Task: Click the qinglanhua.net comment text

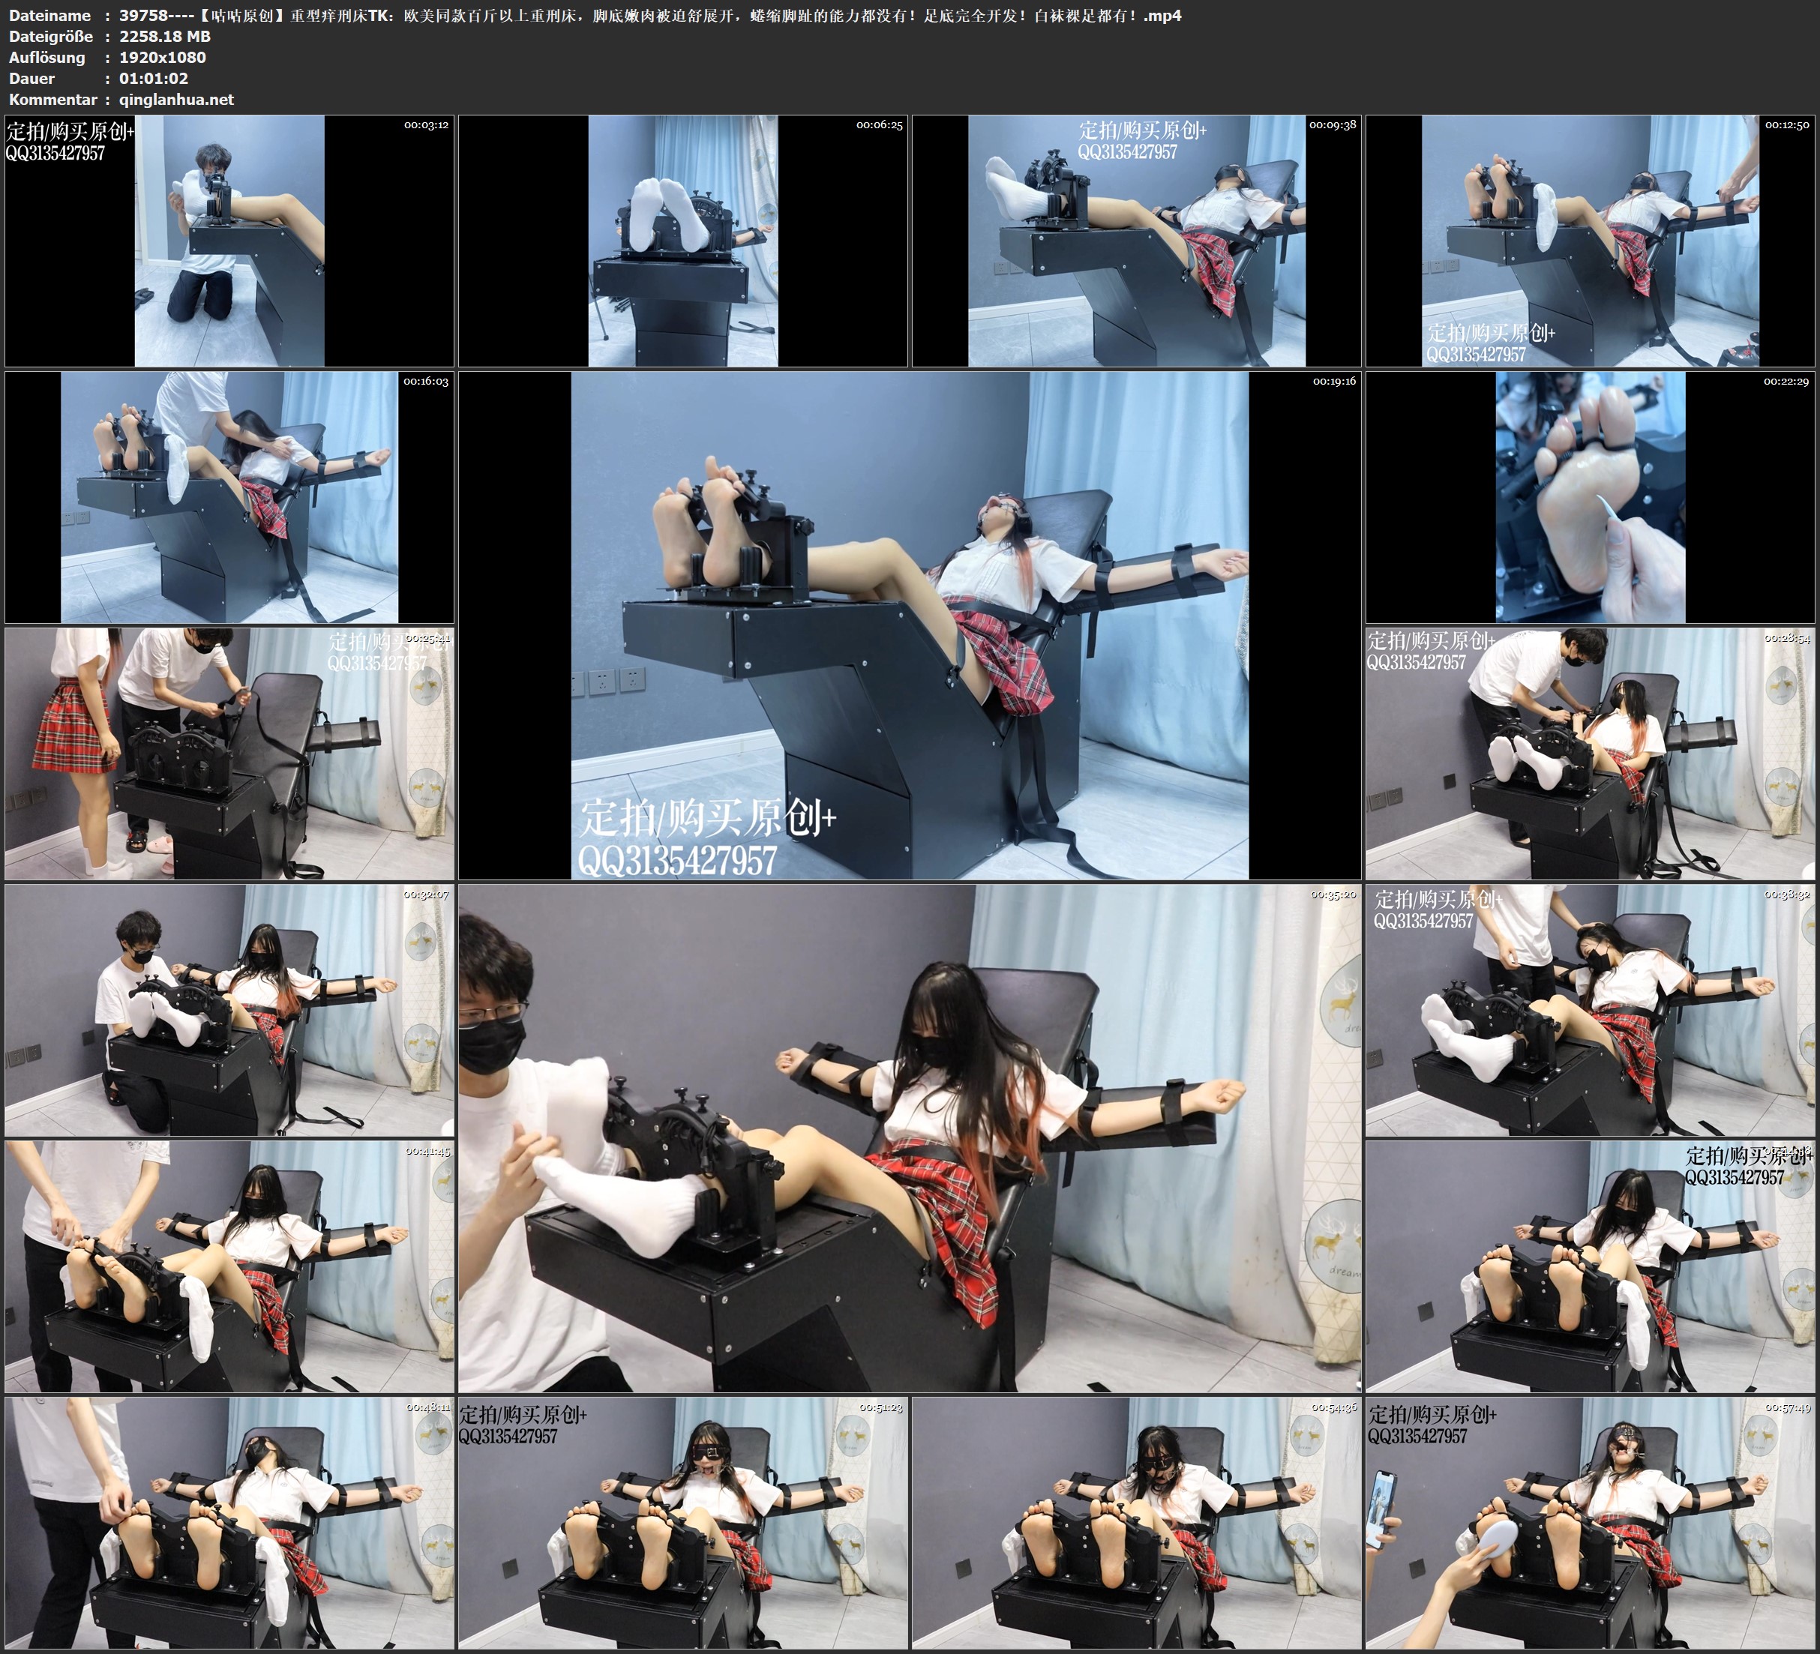Action: coord(176,100)
